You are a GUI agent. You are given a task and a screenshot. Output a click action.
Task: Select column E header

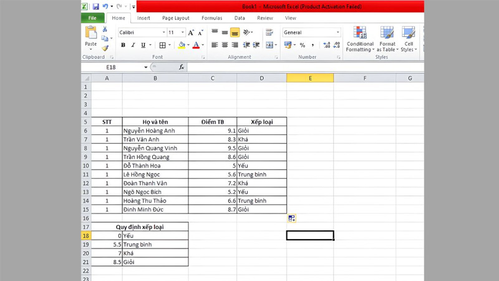click(310, 78)
